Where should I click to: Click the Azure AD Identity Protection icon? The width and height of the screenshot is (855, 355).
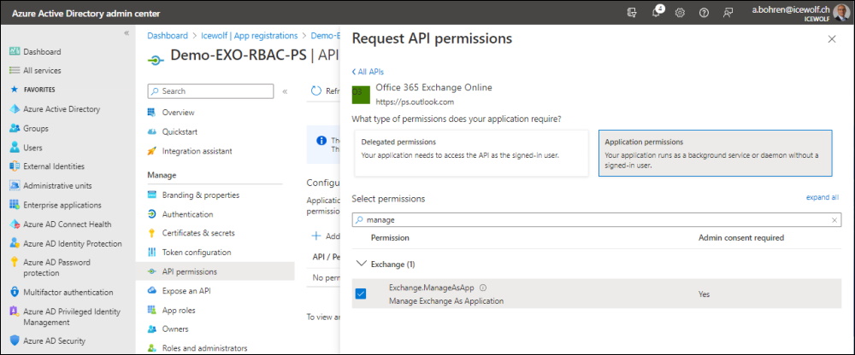point(15,244)
